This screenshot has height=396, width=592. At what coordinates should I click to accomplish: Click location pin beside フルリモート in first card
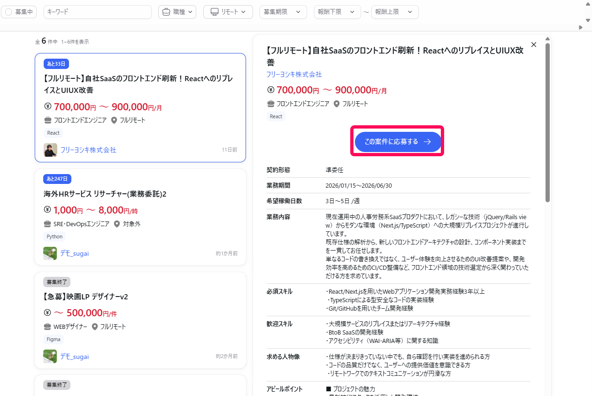pos(114,120)
